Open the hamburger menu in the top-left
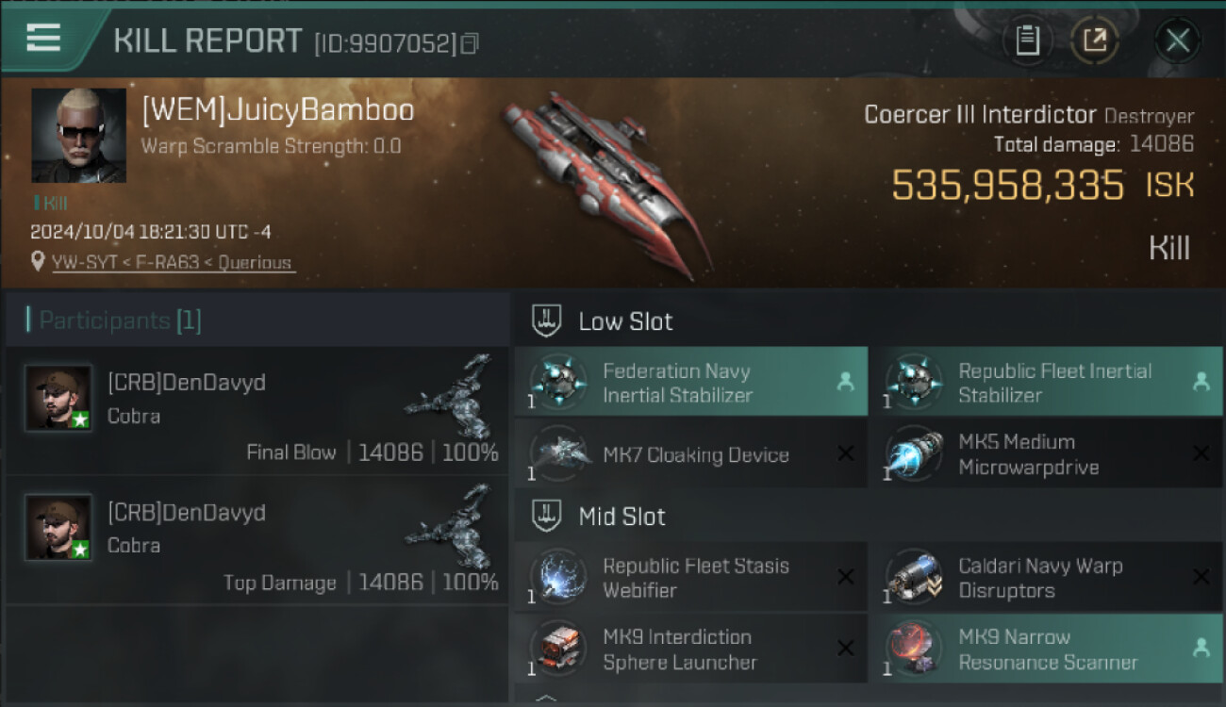This screenshot has height=707, width=1226. tap(43, 38)
